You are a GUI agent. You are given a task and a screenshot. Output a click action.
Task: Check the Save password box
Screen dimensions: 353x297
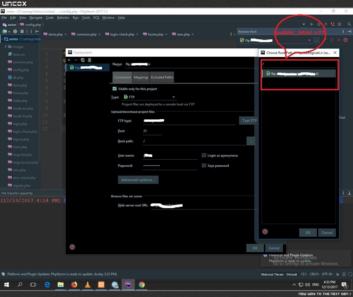coord(204,165)
